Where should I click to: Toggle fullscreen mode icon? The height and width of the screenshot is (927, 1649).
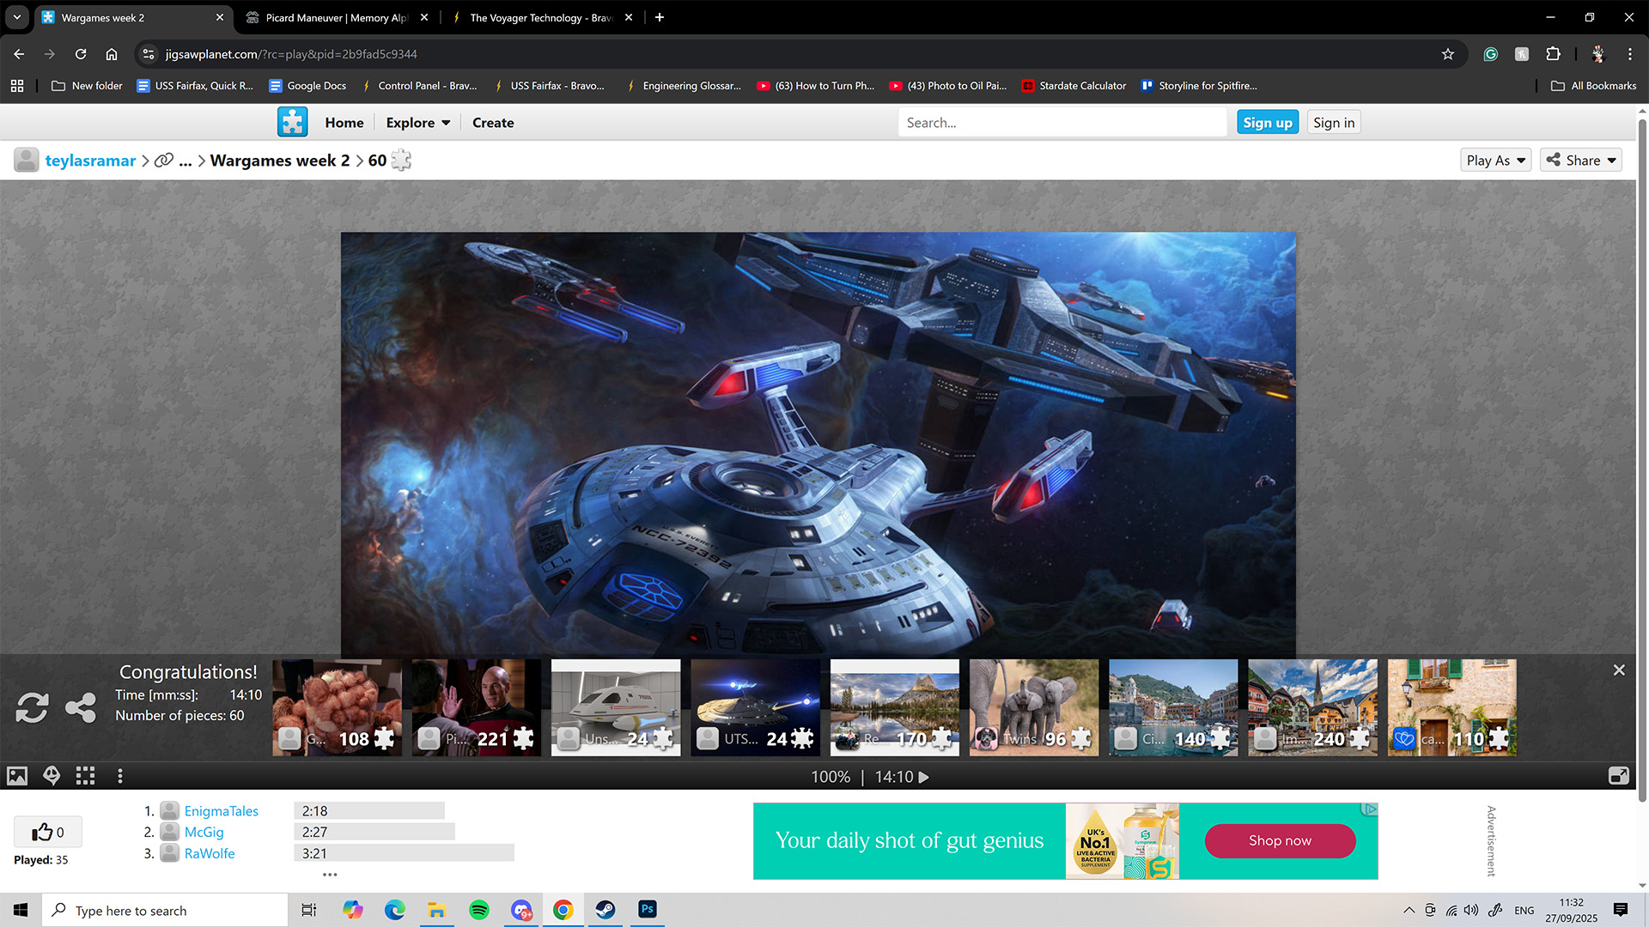(1618, 777)
